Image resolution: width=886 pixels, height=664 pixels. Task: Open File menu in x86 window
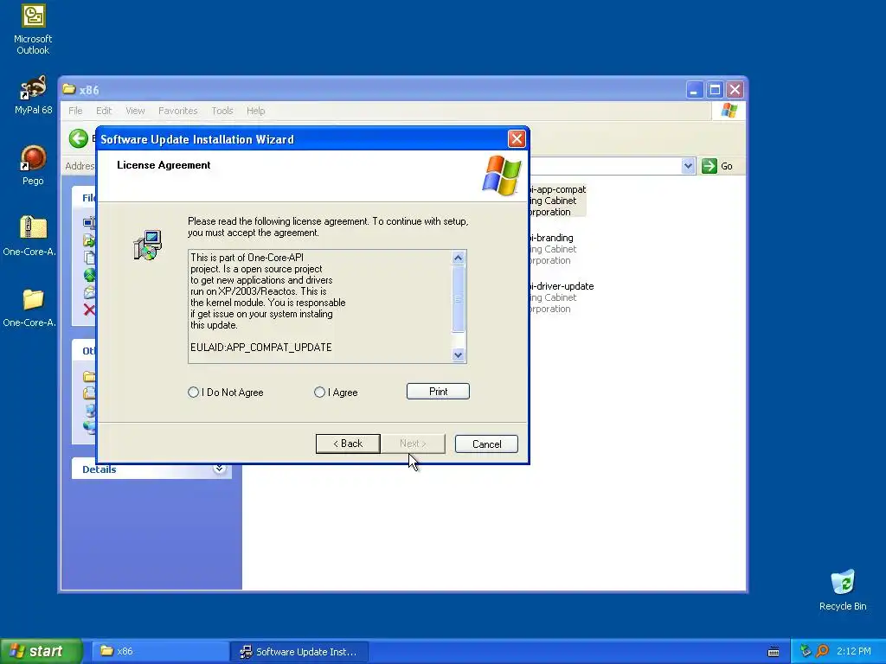tap(75, 111)
